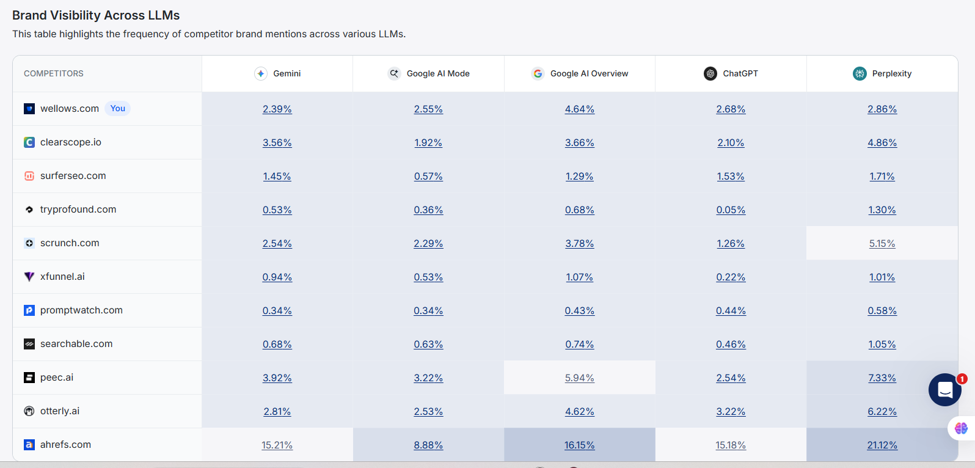
Task: Open ahrefs.com Perplexity value 21.12%
Action: (882, 445)
